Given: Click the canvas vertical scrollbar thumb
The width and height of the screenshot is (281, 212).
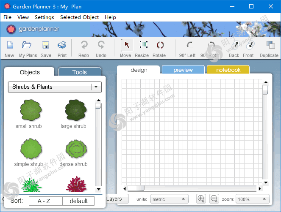Looking at the screenshot, I should click(x=265, y=90).
